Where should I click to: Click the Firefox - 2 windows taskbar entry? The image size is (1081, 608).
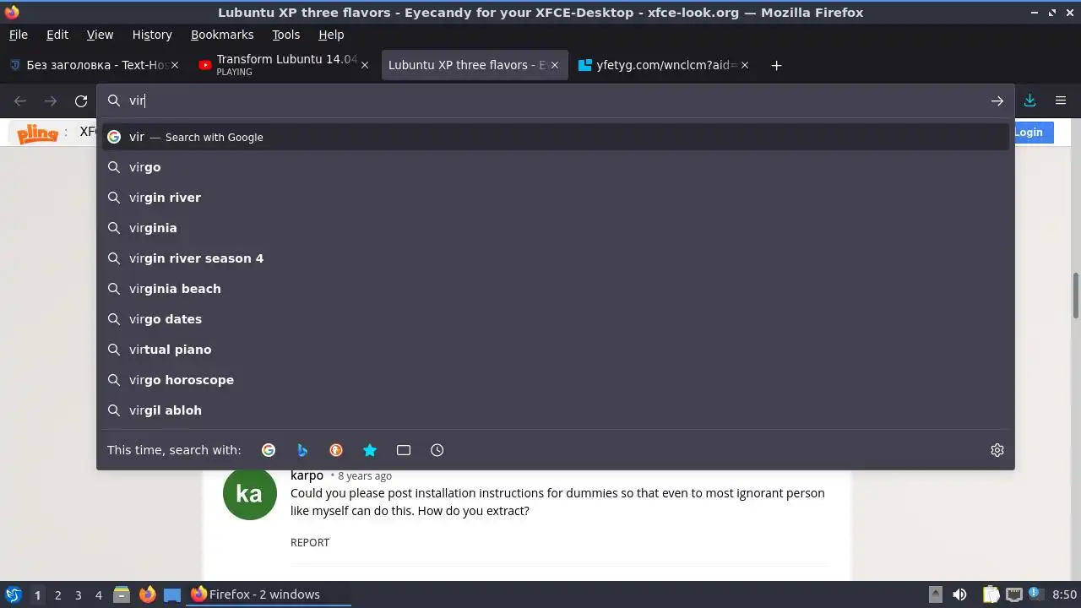268,594
